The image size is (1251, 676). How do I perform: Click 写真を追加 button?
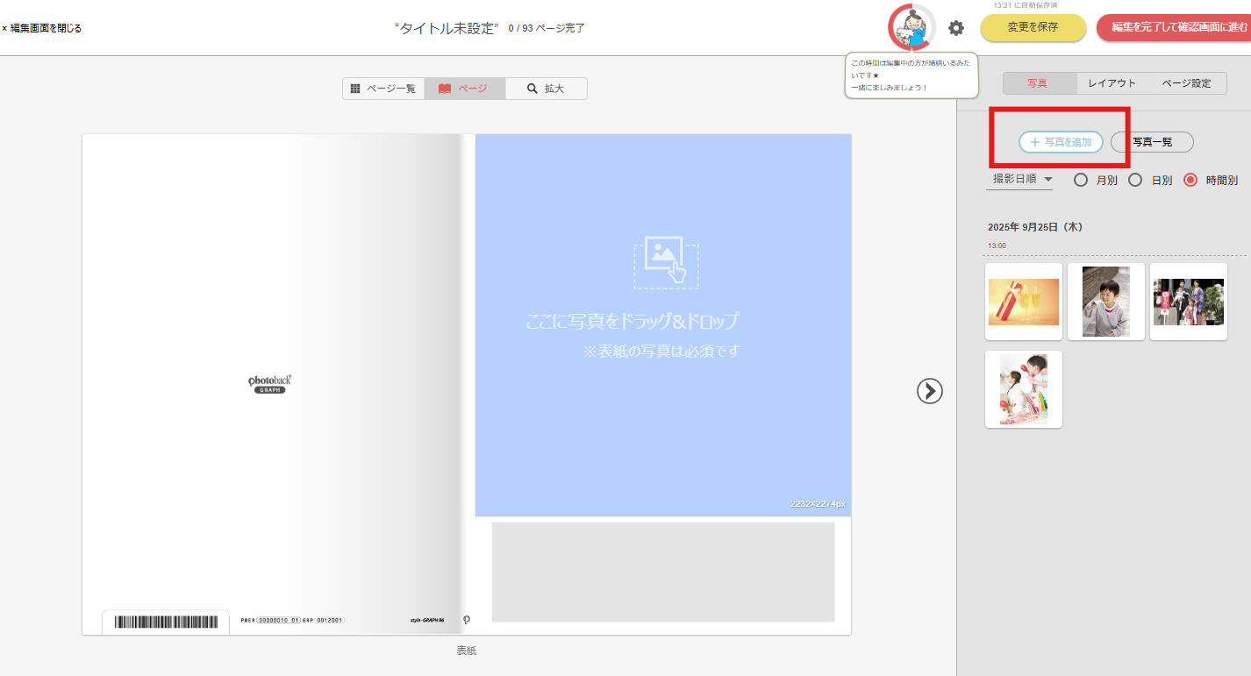coord(1061,142)
